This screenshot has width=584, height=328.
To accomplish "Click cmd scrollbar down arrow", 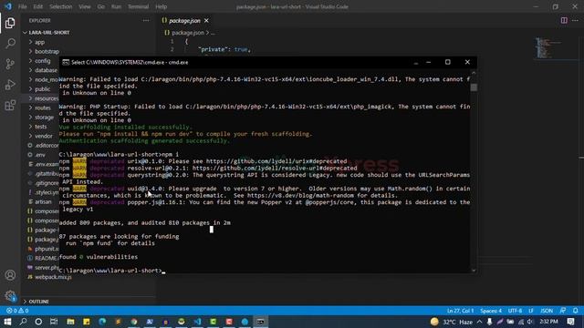I will coord(474,271).
